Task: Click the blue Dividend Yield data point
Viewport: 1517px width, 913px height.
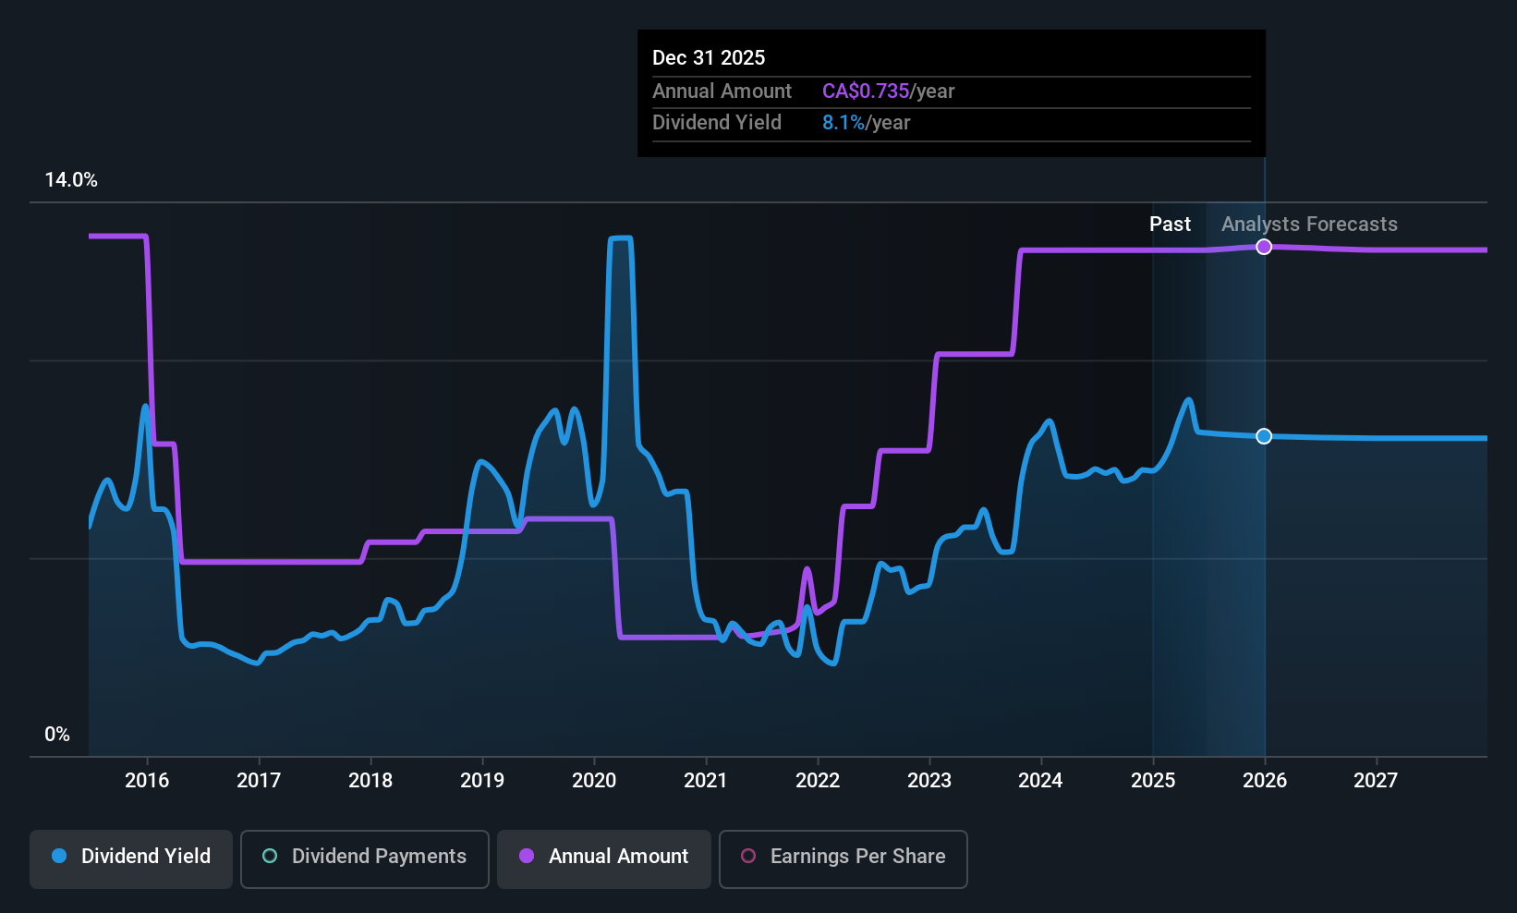Action: pyautogui.click(x=1264, y=436)
